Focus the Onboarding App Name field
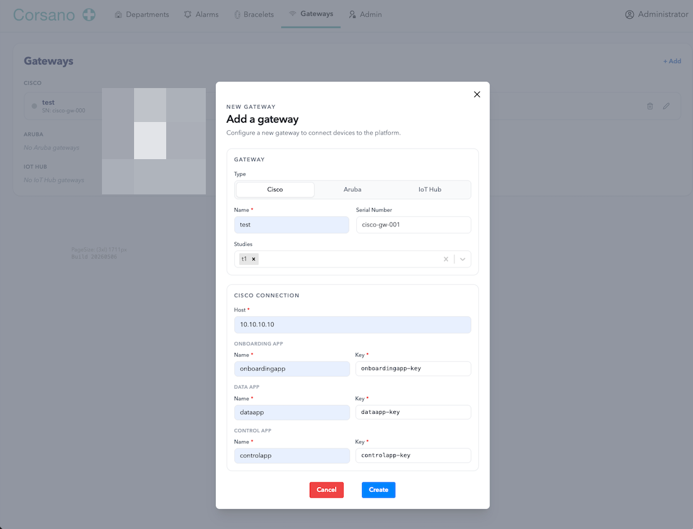 pos(291,369)
